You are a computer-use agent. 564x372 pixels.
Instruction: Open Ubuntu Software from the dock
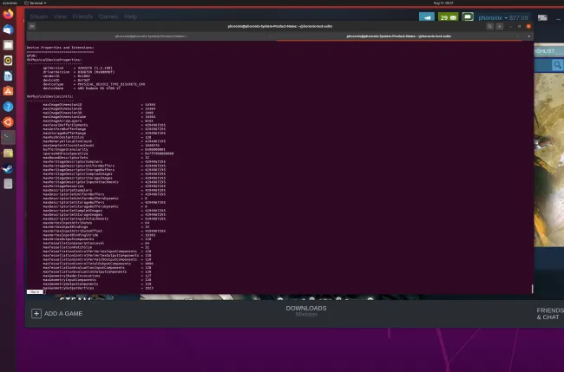tap(9, 90)
